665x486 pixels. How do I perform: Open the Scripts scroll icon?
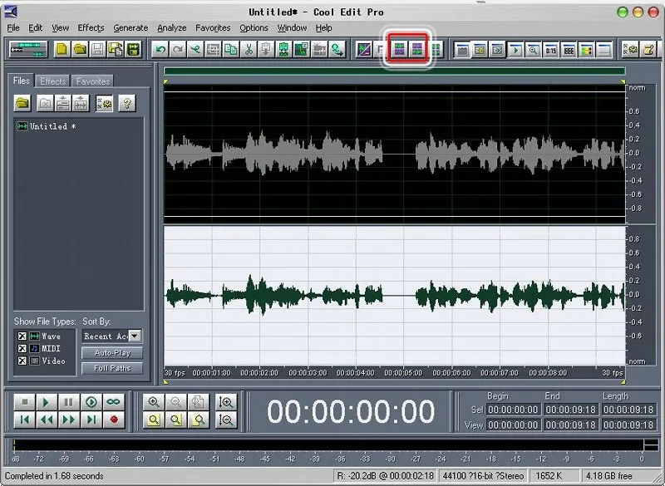(648, 50)
